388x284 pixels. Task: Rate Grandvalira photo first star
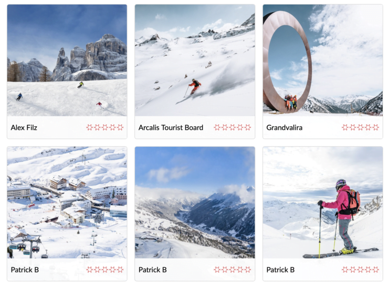[x=345, y=127]
